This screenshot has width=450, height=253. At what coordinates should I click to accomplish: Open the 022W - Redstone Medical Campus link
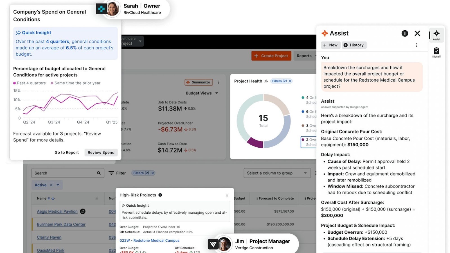(149, 240)
